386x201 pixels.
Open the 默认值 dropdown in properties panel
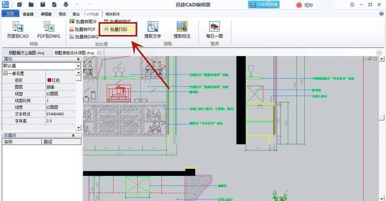point(78,66)
